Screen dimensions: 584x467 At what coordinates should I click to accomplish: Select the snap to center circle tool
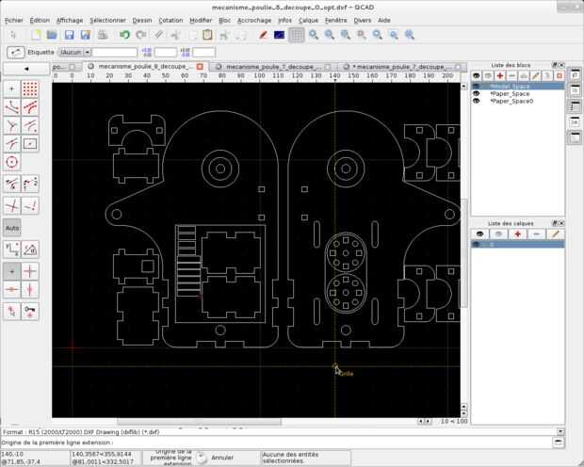(11, 161)
